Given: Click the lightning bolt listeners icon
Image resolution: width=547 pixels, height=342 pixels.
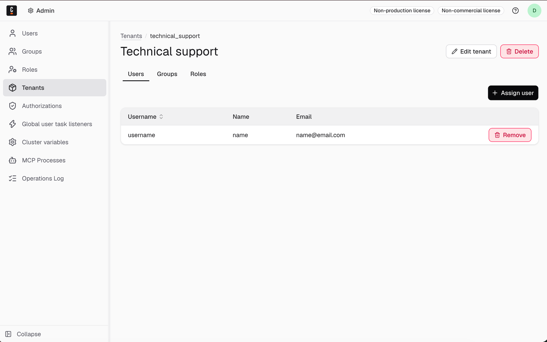Looking at the screenshot, I should [13, 124].
